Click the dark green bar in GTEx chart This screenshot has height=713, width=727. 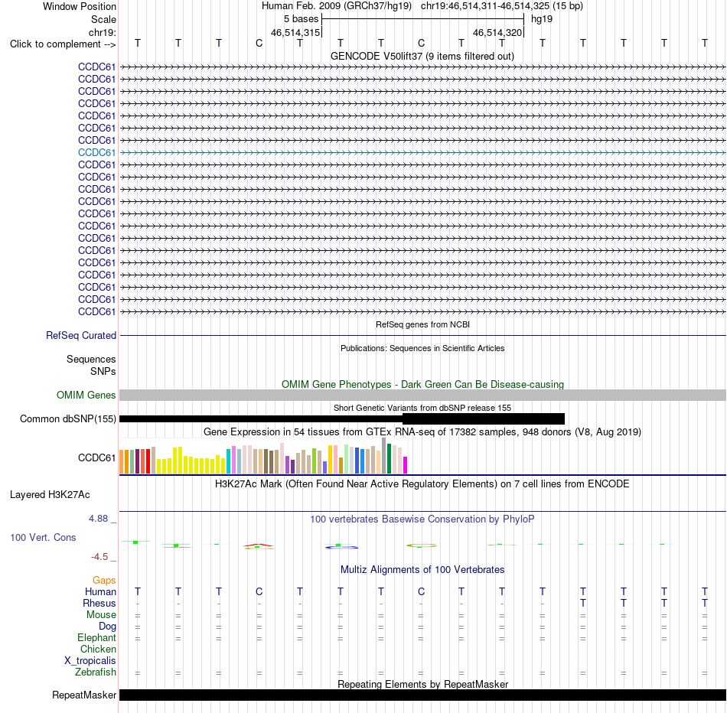[389, 458]
